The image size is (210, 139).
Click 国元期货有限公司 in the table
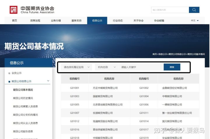pos(172,121)
